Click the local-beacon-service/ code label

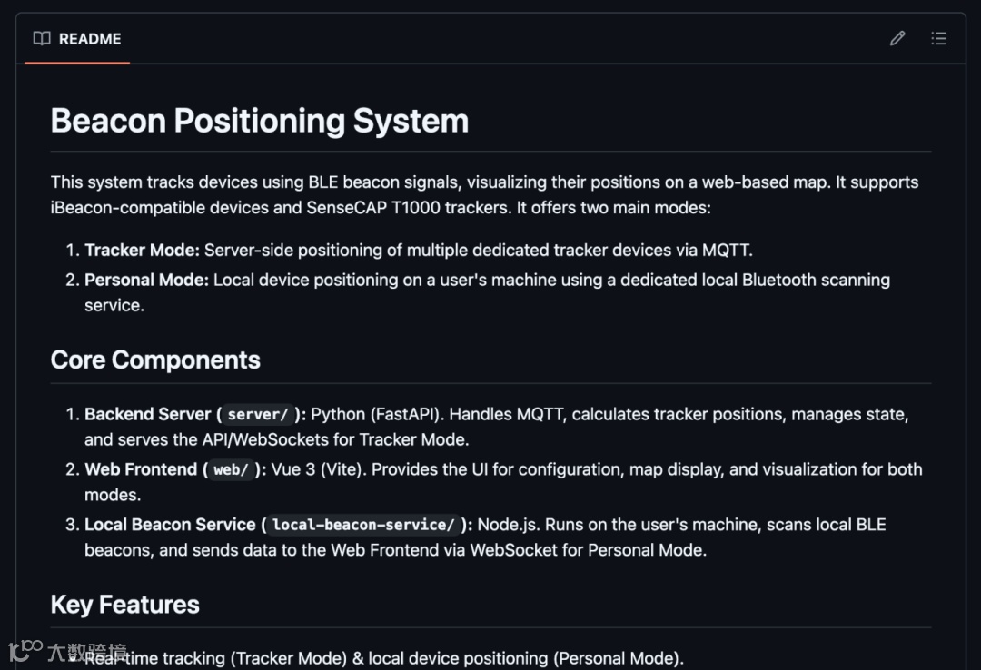point(363,526)
